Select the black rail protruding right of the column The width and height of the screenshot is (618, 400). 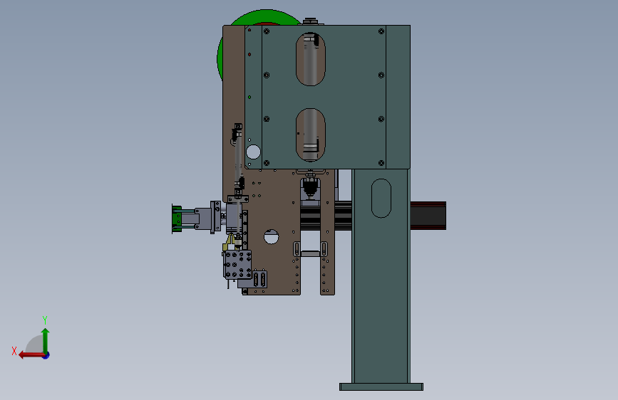click(x=428, y=216)
